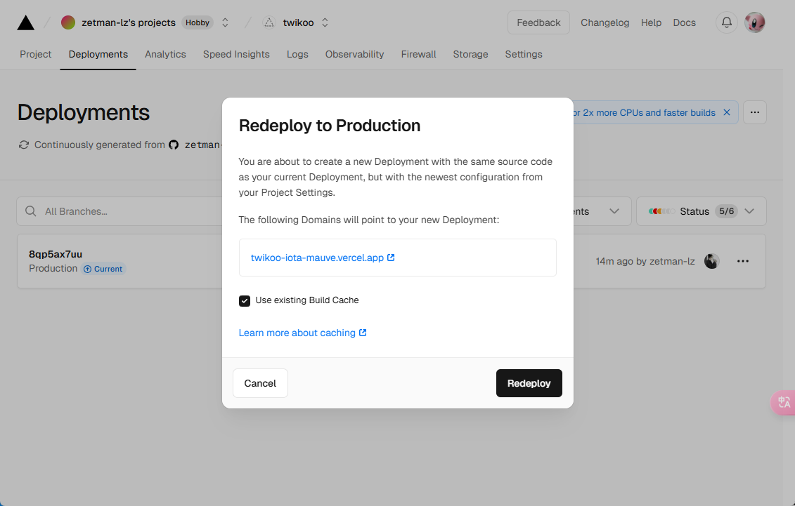Uncheck Use existing Build Cache
This screenshot has width=795, height=506.
coord(245,301)
